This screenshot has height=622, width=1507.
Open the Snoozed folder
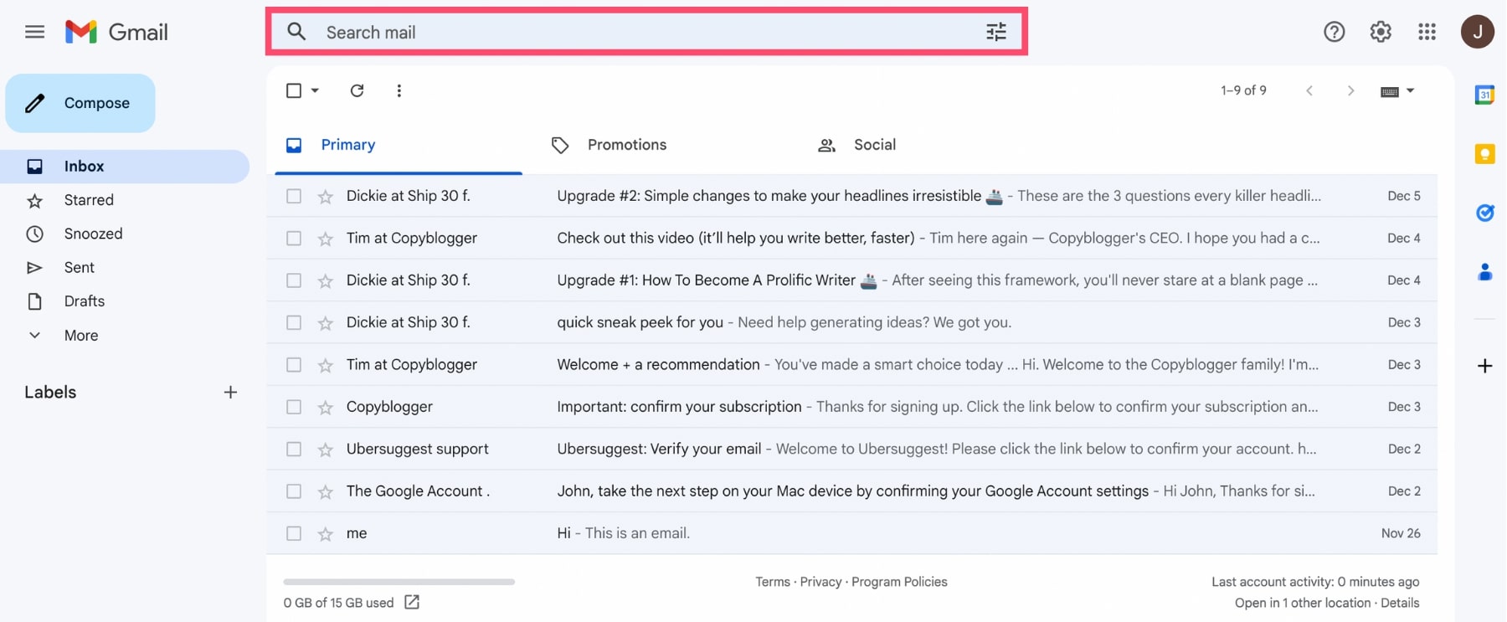point(93,234)
